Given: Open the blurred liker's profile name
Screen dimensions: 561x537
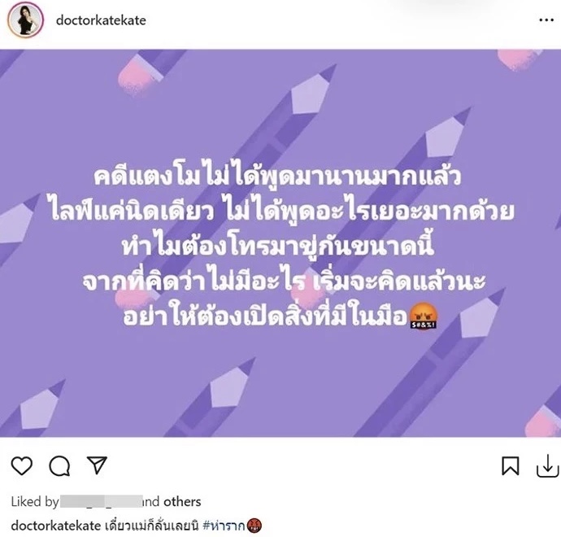Looking at the screenshot, I should point(102,501).
